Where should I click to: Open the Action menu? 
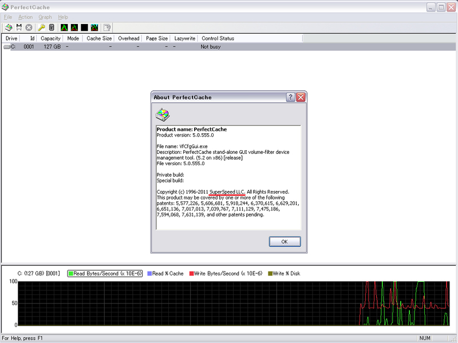[25, 17]
